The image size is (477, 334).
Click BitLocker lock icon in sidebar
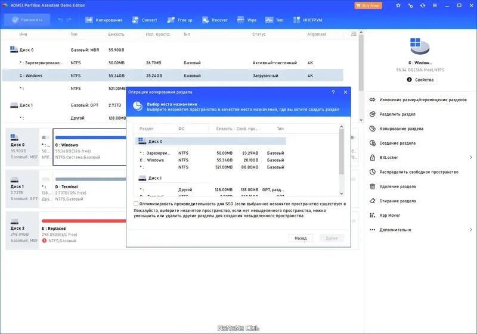[x=372, y=158]
